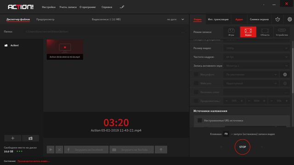Play the selected recording
The image size is (294, 165).
click(x=51, y=150)
